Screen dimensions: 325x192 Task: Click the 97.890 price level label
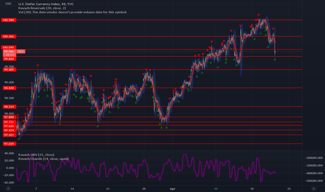pos(9,117)
